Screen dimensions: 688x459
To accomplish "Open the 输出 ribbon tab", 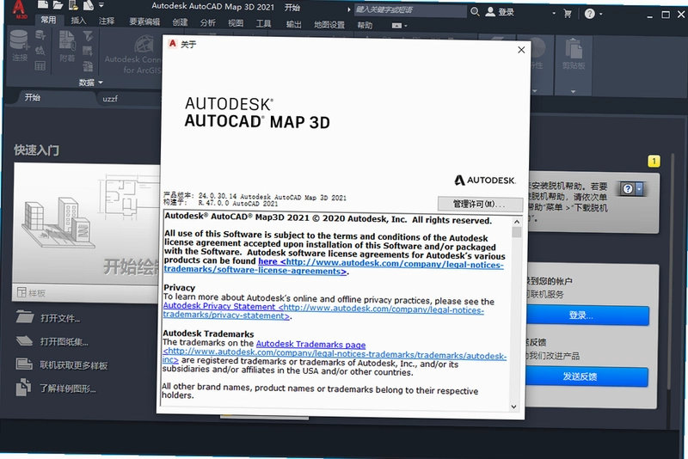I will click(293, 24).
